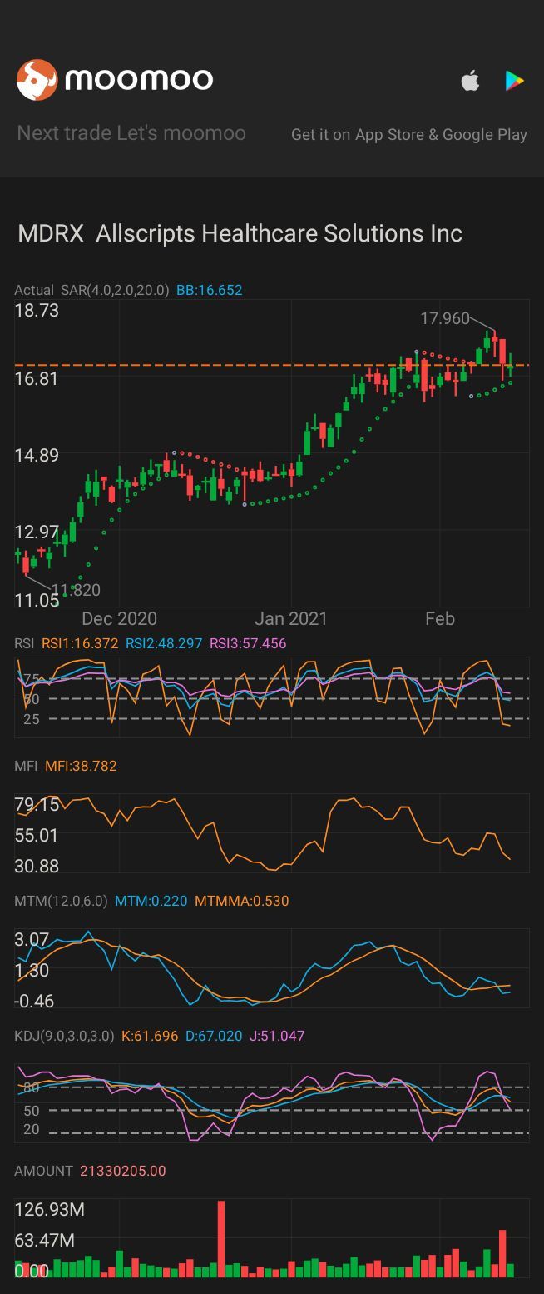Click the 18.73 price axis label
The height and width of the screenshot is (1294, 544).
[x=37, y=310]
